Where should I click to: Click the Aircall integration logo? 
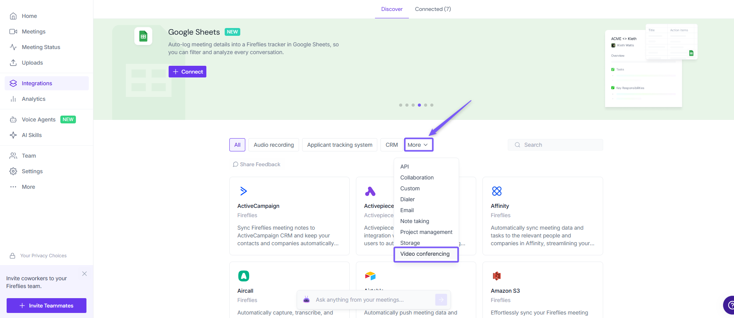(x=244, y=276)
